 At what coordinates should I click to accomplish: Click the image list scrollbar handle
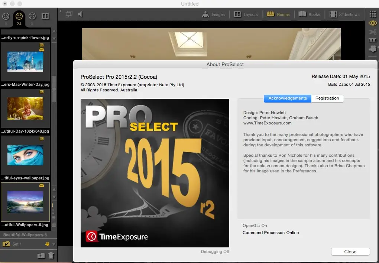54,89
